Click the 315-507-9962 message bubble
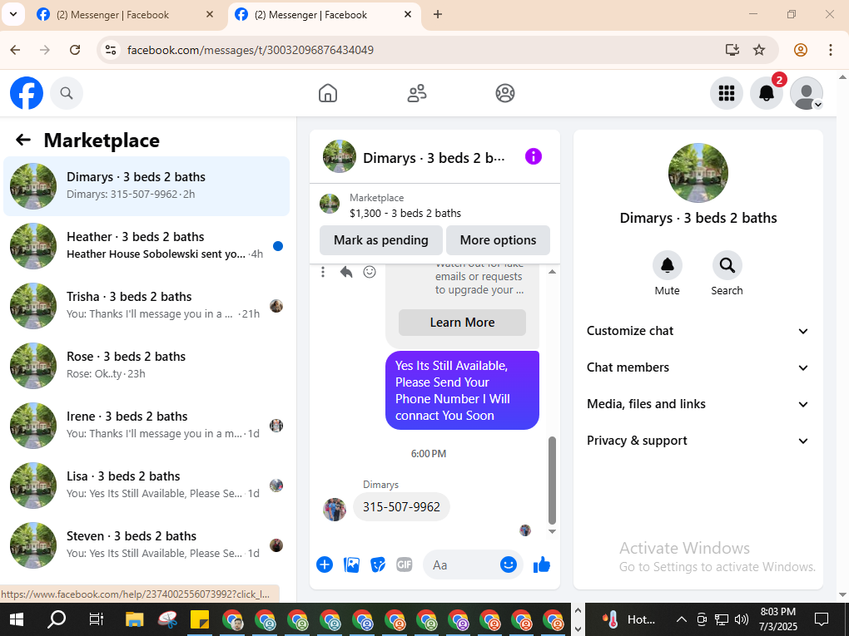Screen dimensions: 849x636 pyautogui.click(x=401, y=507)
